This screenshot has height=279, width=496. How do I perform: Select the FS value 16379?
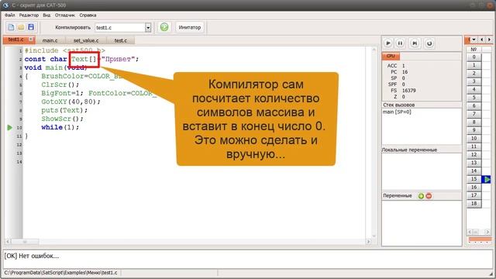point(408,91)
